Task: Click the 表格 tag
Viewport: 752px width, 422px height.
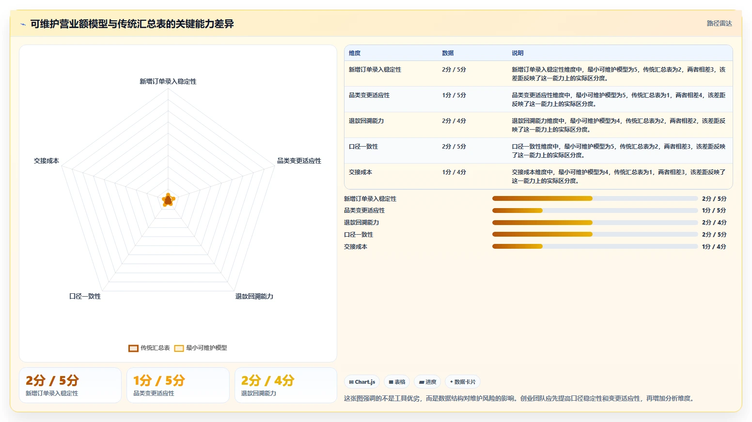Action: coord(396,382)
